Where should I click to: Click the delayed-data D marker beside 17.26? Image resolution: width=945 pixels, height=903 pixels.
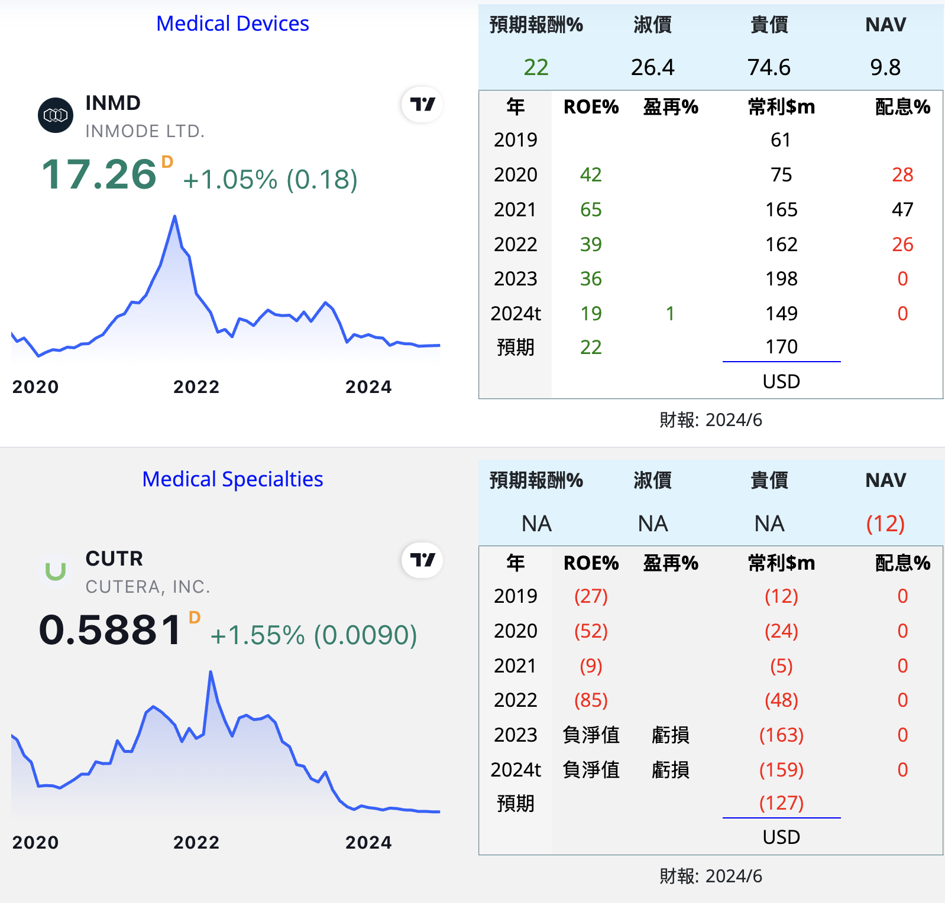pyautogui.click(x=167, y=161)
